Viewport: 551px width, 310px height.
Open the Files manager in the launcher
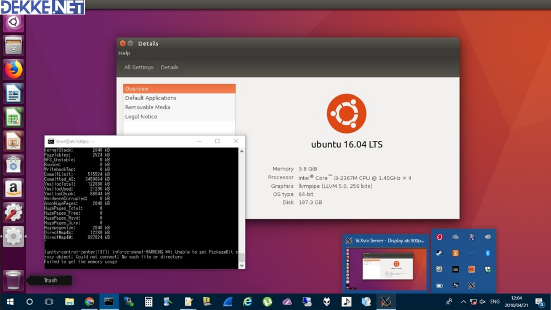tap(14, 46)
